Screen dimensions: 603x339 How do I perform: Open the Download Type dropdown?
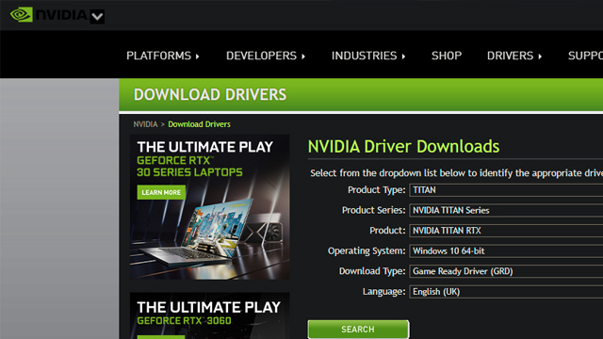[x=506, y=271]
